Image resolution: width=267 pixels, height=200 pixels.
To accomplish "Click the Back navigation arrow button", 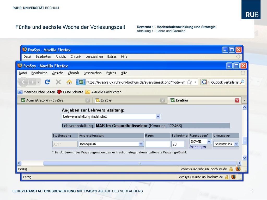I will (23, 82).
